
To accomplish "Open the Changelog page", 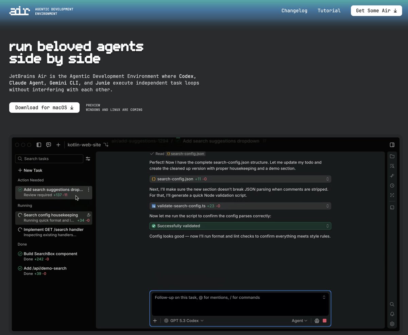I will 294,11.
